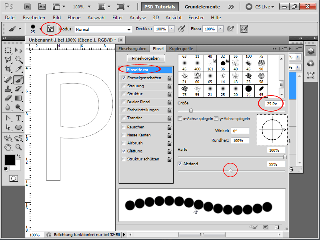The height and width of the screenshot is (240, 320).
Task: Enable the Streuung checkbox
Action: point(124,86)
